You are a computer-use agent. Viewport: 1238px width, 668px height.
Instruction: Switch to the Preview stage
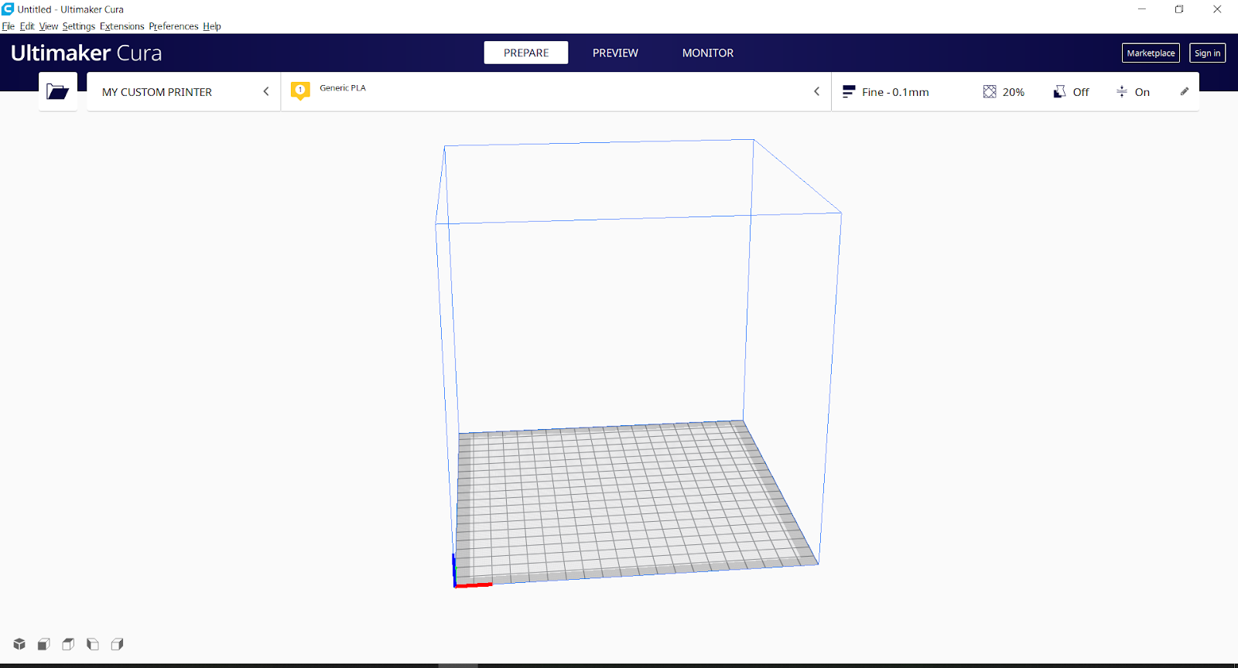pos(615,53)
